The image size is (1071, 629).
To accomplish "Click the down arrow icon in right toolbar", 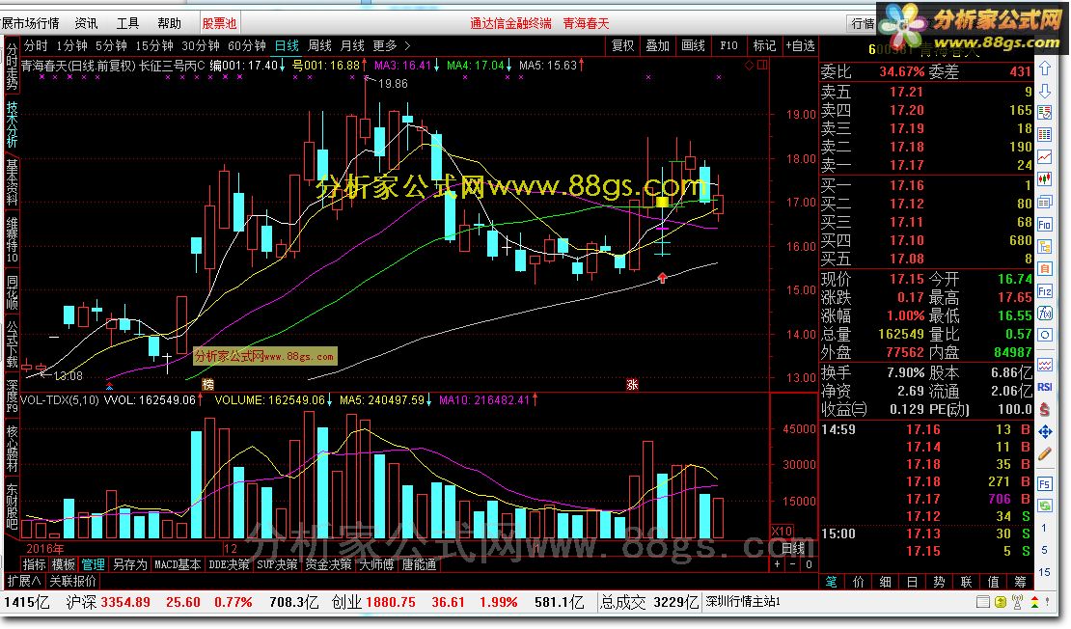I will 1044,90.
